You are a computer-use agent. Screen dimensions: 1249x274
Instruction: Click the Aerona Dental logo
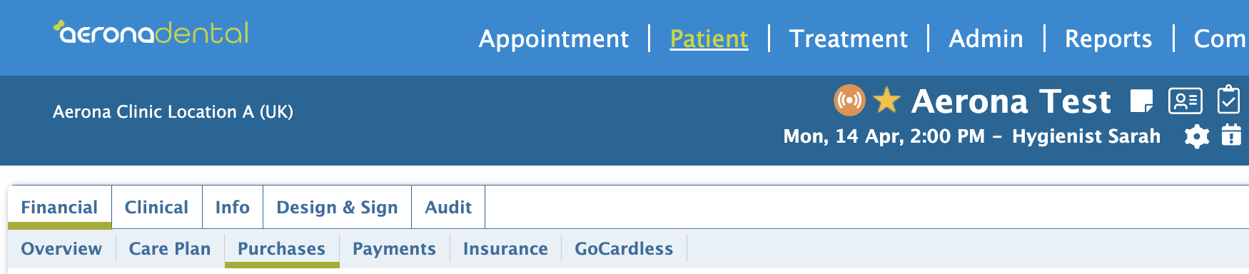point(151,33)
